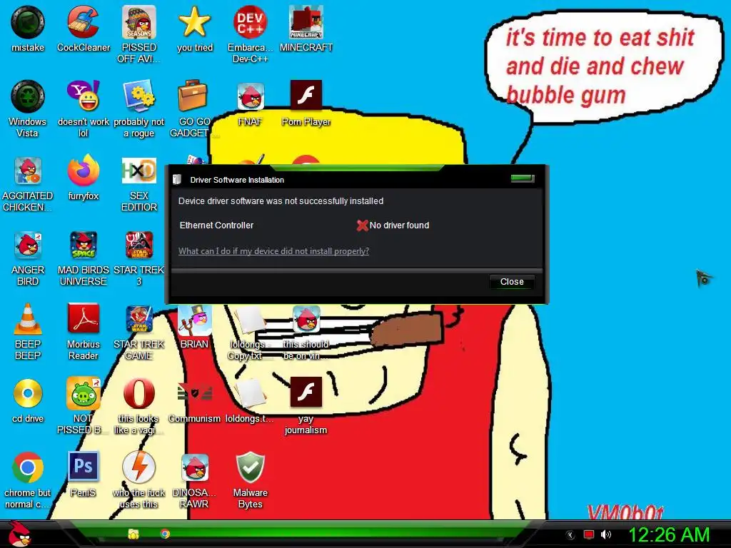The image size is (731, 548).
Task: Click the 12:26 AM taskbar clock
Action: click(668, 535)
